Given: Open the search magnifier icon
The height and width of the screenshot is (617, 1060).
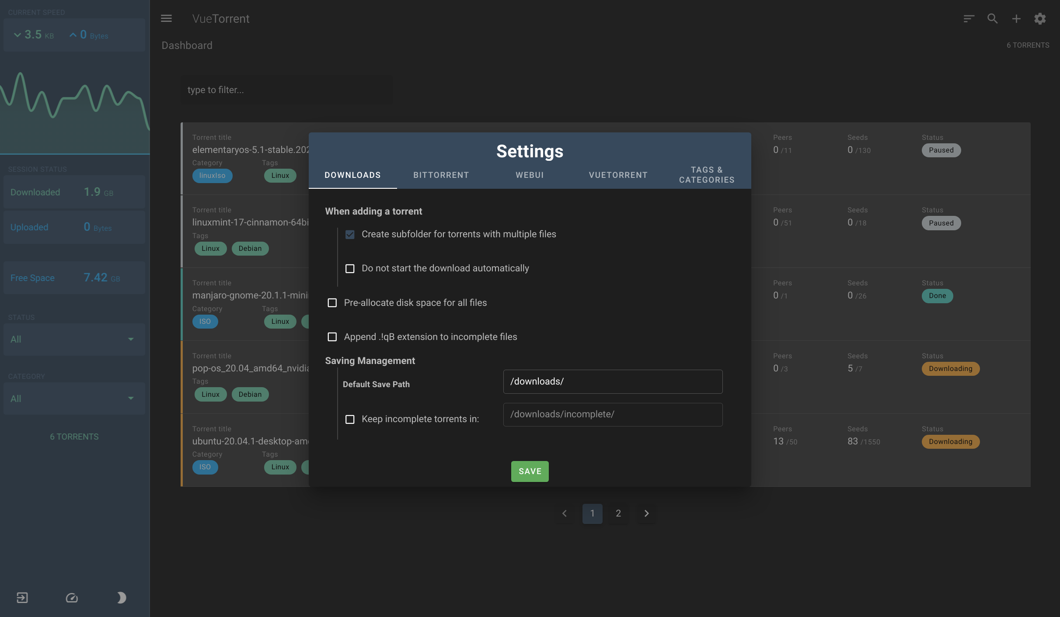Looking at the screenshot, I should pos(992,18).
